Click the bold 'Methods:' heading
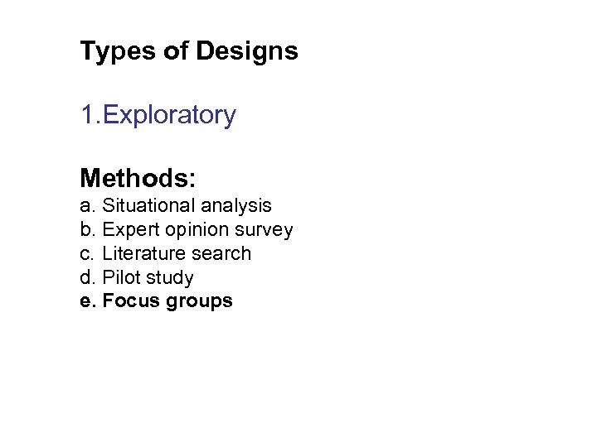The width and height of the screenshot is (597, 447). point(138,177)
